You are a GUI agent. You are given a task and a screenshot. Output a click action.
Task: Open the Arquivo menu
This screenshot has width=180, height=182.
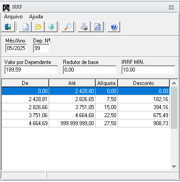click(13, 17)
